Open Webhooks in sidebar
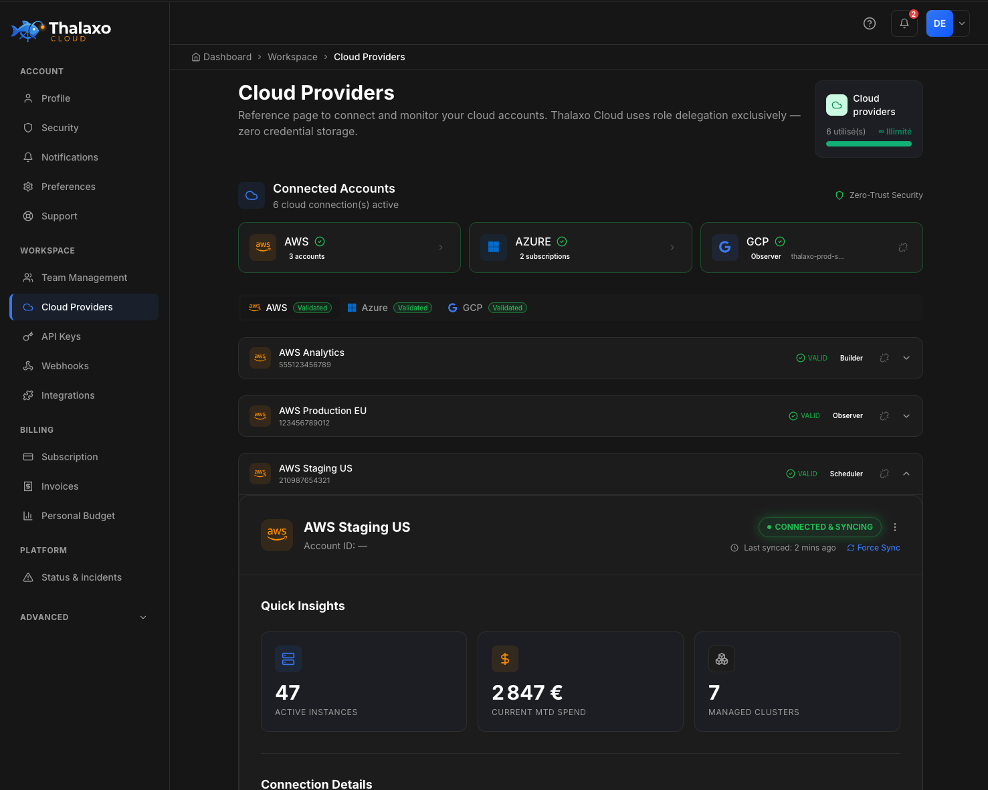988x790 pixels. 84,366
